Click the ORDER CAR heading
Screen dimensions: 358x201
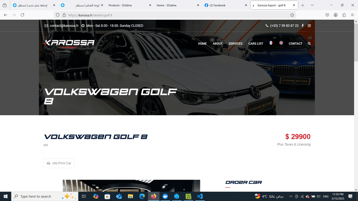pyautogui.click(x=243, y=182)
